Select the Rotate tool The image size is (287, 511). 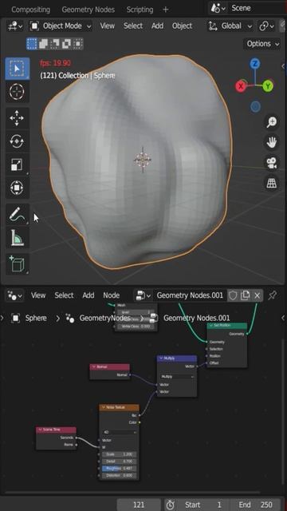click(x=17, y=141)
